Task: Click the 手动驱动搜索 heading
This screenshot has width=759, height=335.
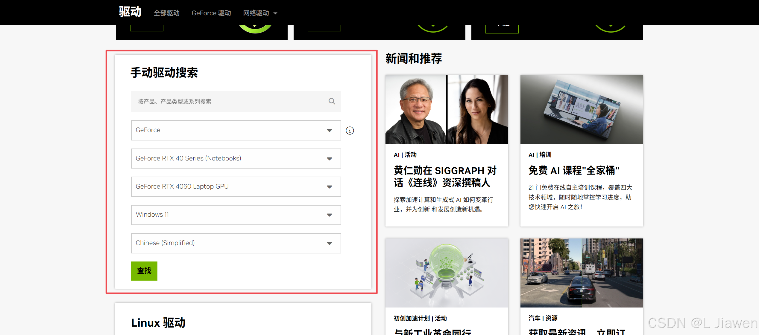Action: [164, 73]
